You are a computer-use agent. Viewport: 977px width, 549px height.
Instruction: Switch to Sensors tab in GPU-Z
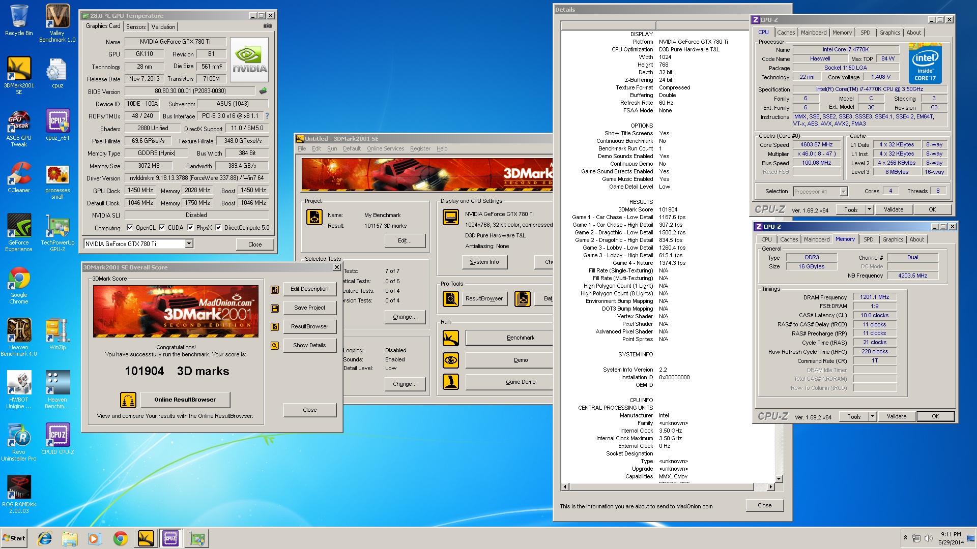(x=136, y=27)
